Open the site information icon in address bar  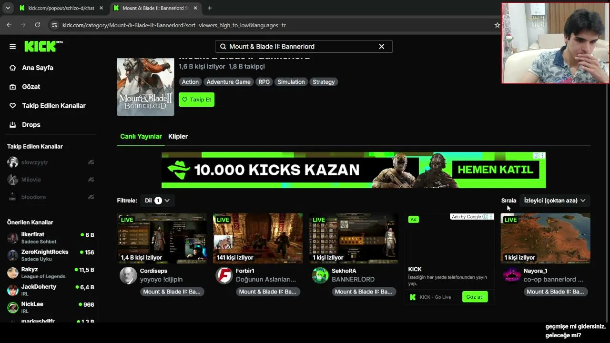point(54,25)
